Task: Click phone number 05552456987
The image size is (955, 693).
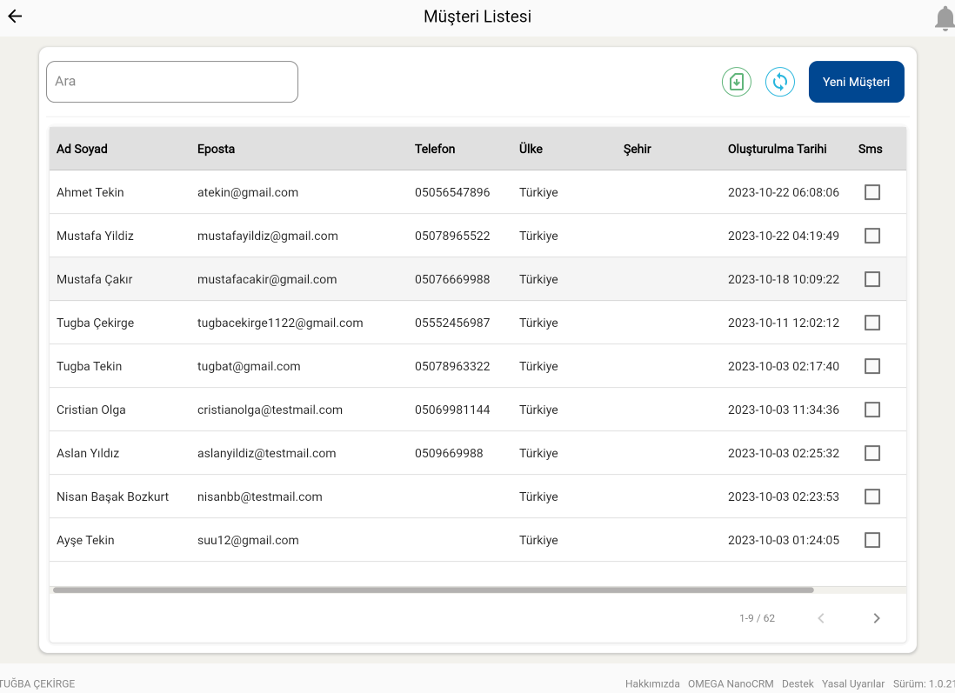Action: (452, 323)
